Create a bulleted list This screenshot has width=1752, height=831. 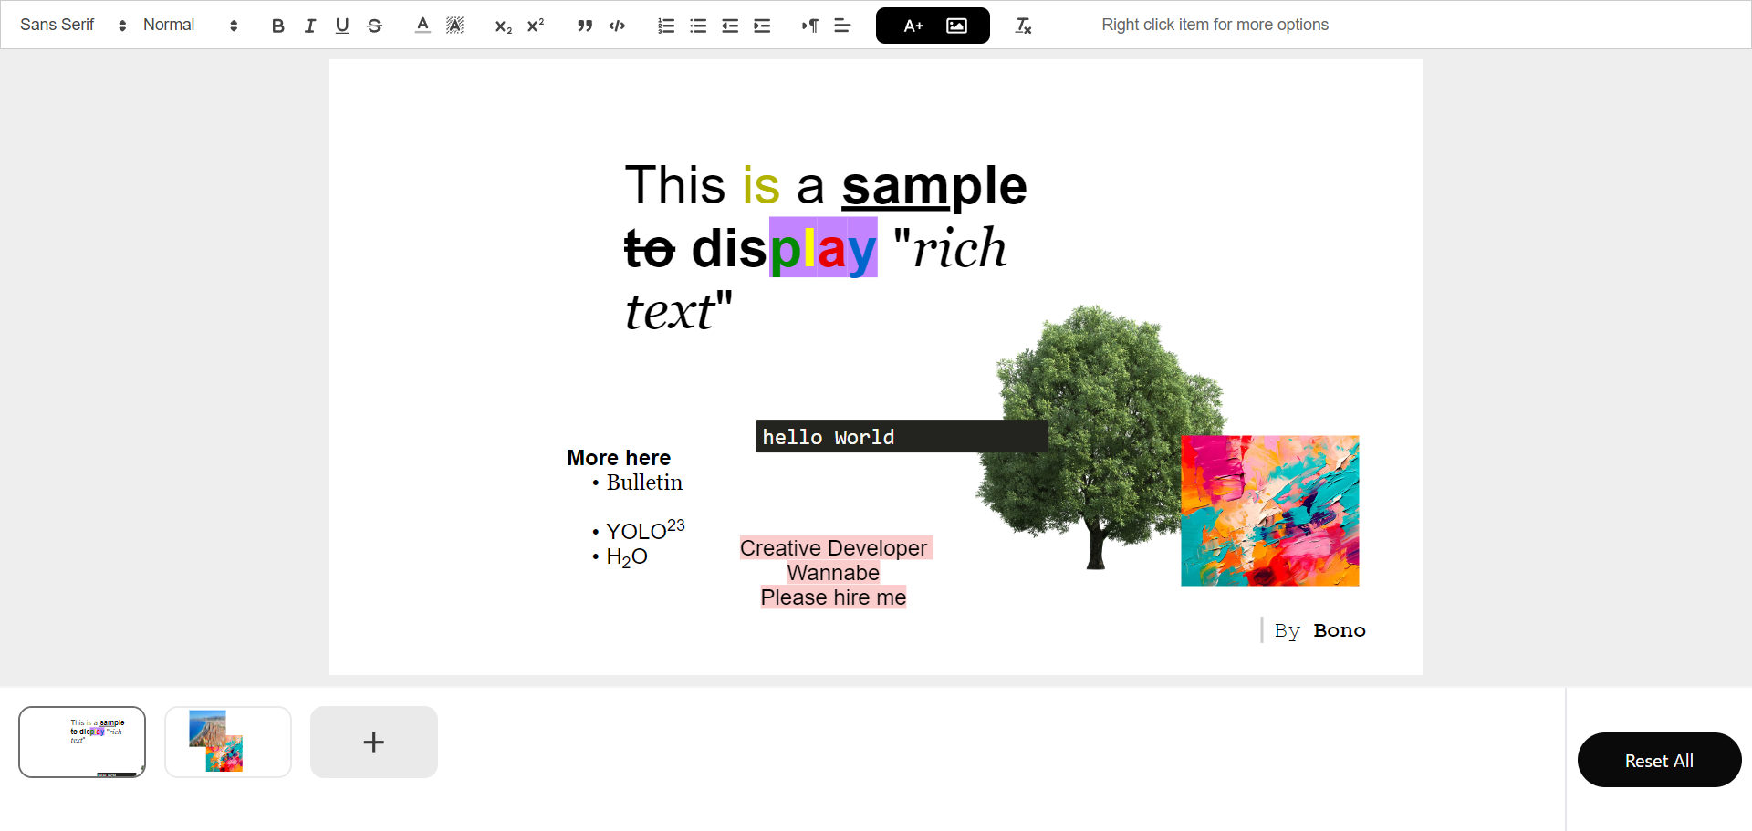(698, 26)
